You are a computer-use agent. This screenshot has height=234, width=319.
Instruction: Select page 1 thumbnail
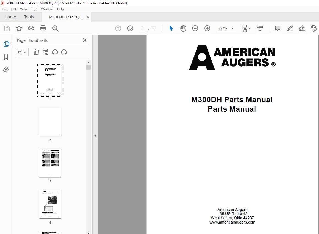coord(50,80)
